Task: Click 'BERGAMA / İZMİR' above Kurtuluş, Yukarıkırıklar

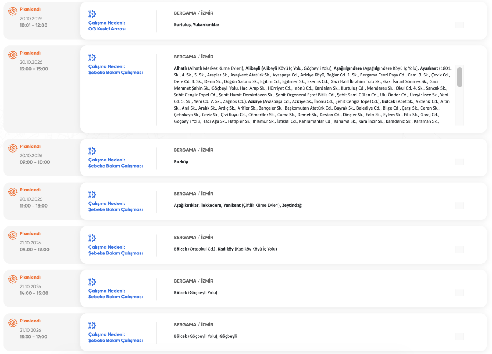Action: tap(193, 13)
